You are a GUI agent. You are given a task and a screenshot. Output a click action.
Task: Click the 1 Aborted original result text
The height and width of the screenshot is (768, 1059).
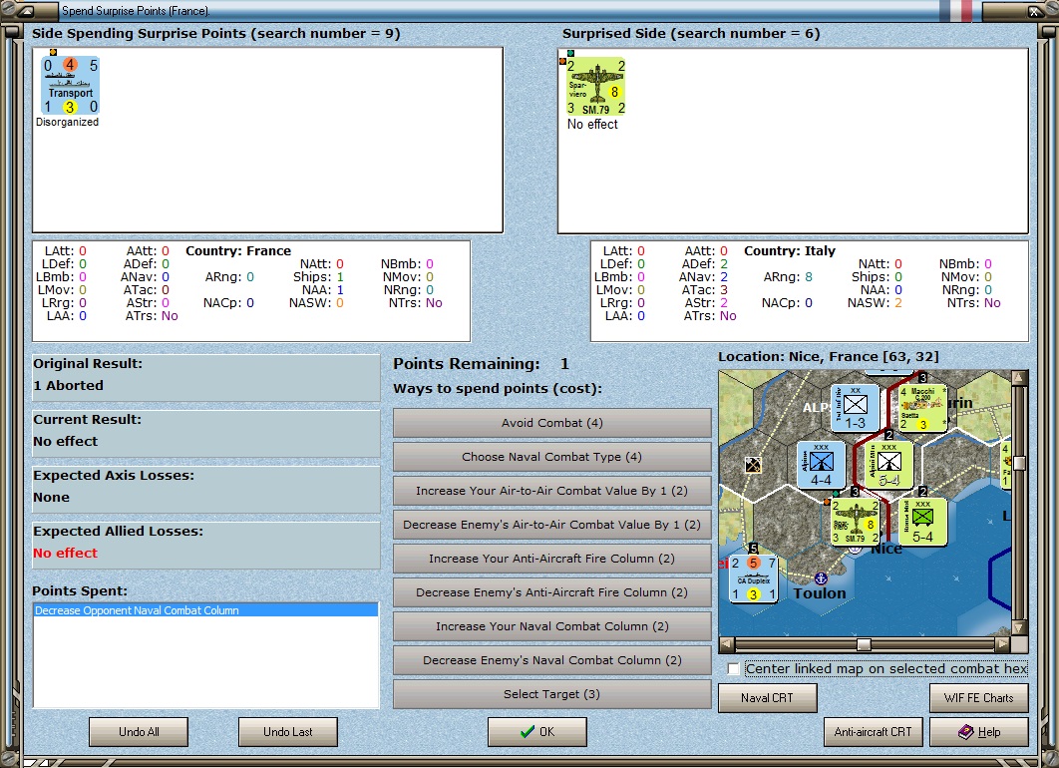(x=68, y=385)
